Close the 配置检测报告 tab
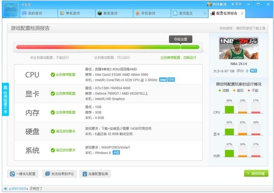 pos(242,14)
